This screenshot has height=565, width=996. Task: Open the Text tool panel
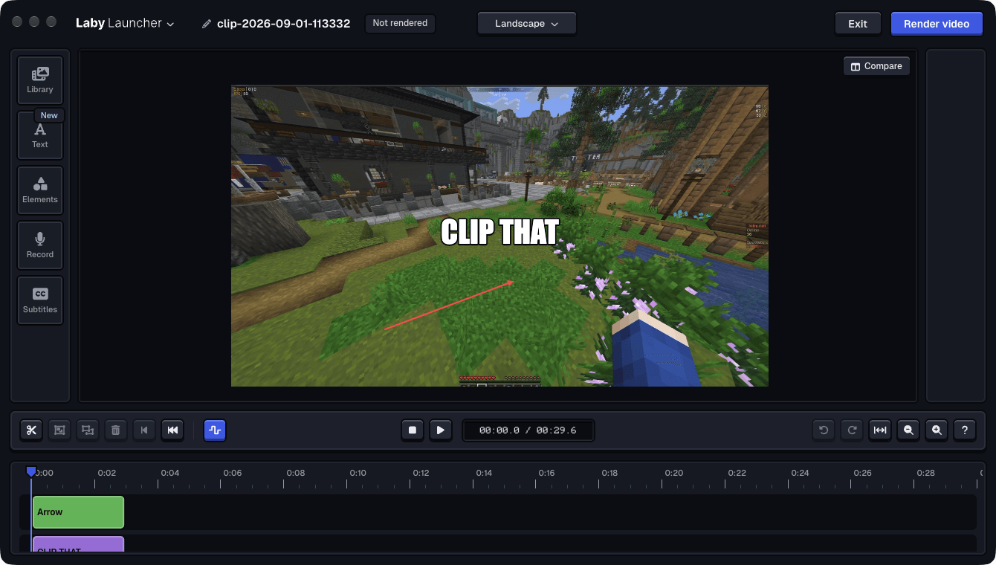(x=40, y=135)
